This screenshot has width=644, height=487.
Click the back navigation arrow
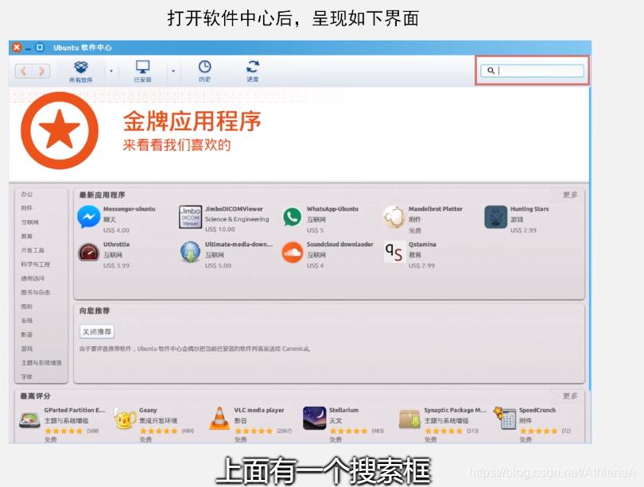pos(24,71)
